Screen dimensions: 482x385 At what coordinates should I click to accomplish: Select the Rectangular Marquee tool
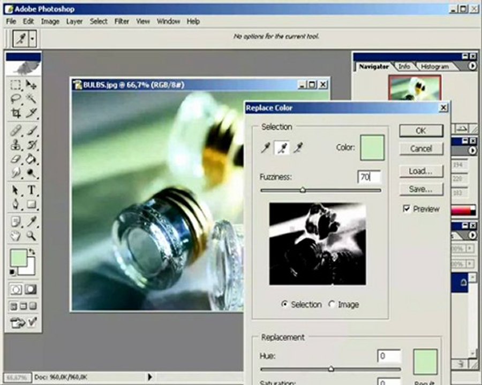(16, 84)
